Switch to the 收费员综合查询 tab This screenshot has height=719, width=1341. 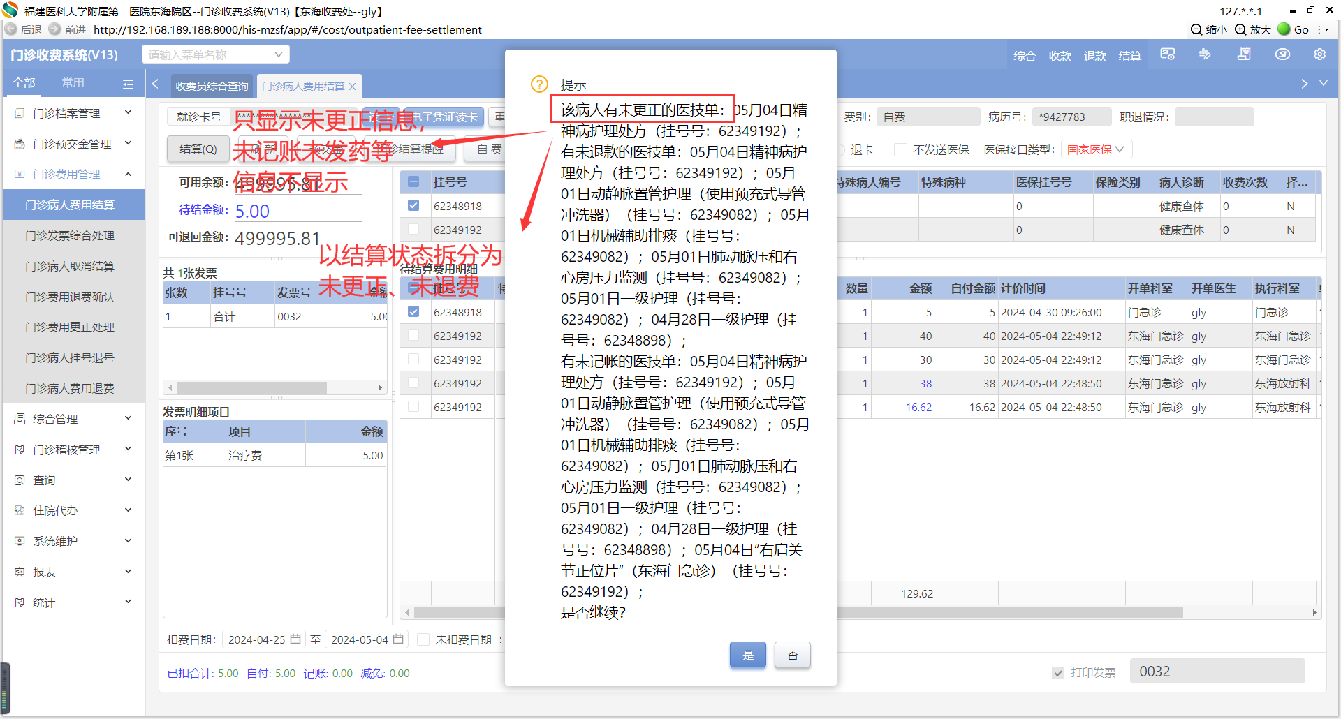[x=212, y=87]
